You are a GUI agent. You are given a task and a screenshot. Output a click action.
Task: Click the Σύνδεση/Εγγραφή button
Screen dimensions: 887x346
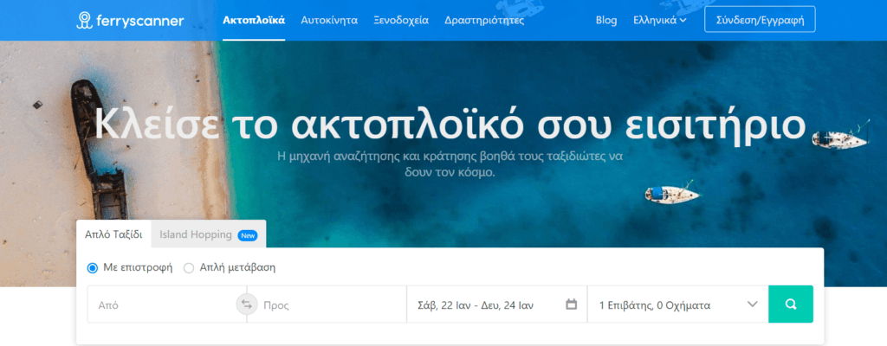point(760,20)
